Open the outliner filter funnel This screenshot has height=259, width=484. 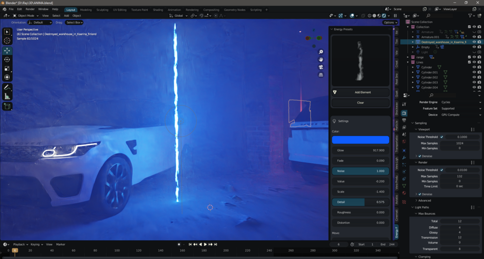click(x=470, y=15)
